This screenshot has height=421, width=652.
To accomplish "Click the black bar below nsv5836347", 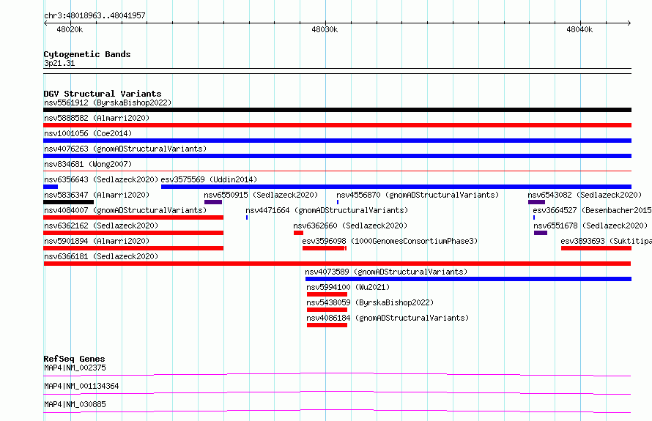I will coord(69,202).
